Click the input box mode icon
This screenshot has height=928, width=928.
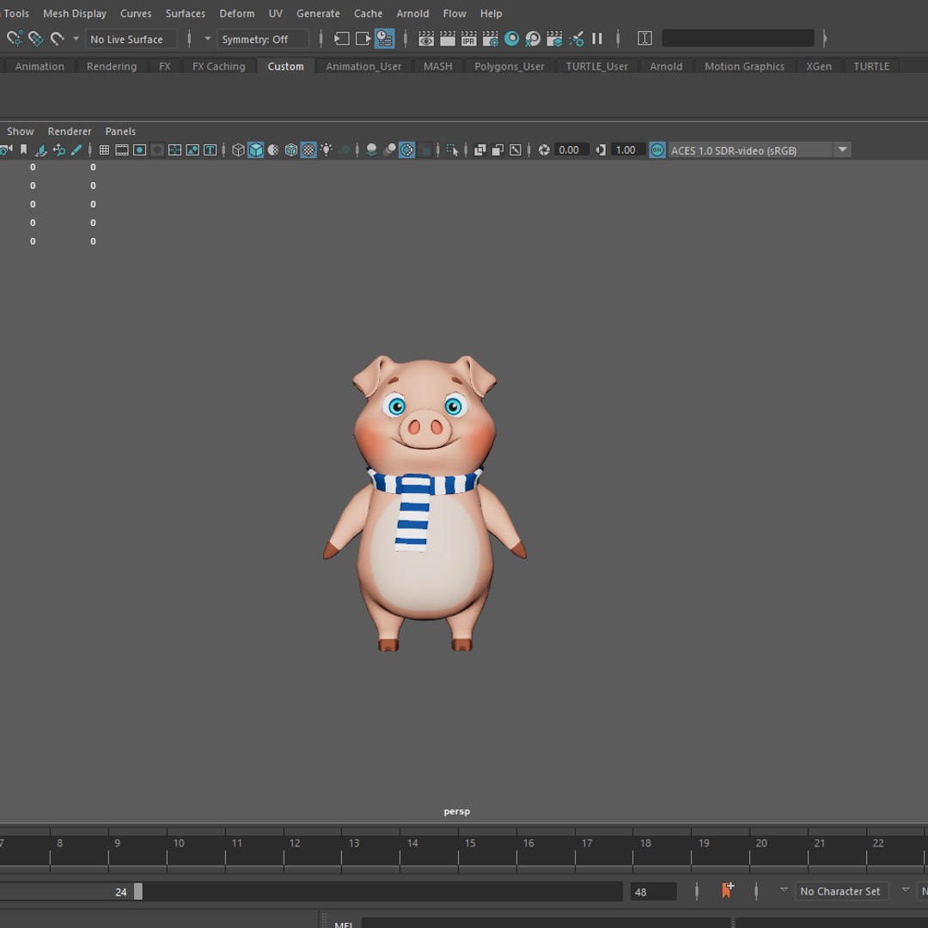point(644,39)
